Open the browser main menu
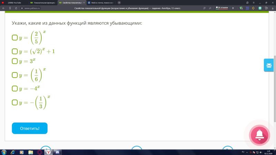This screenshot has width=276, height=155. click(x=254, y=3)
